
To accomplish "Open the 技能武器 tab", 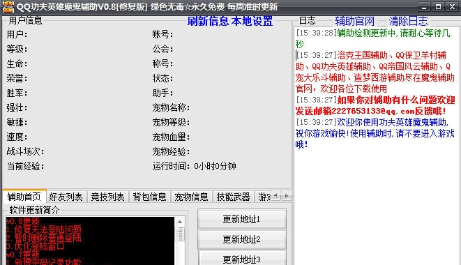I will 233,197.
